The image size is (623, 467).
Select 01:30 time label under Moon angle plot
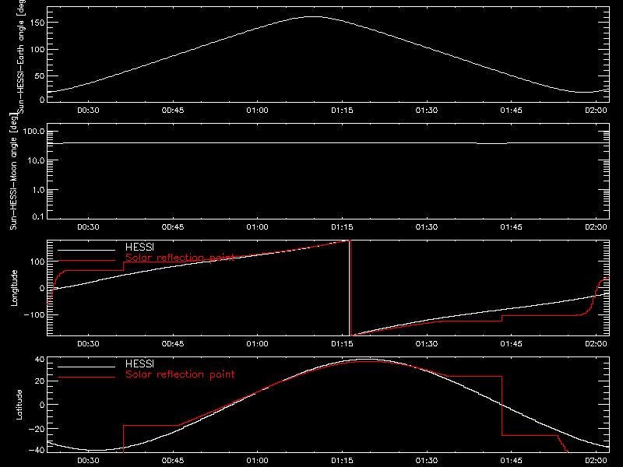pos(427,227)
